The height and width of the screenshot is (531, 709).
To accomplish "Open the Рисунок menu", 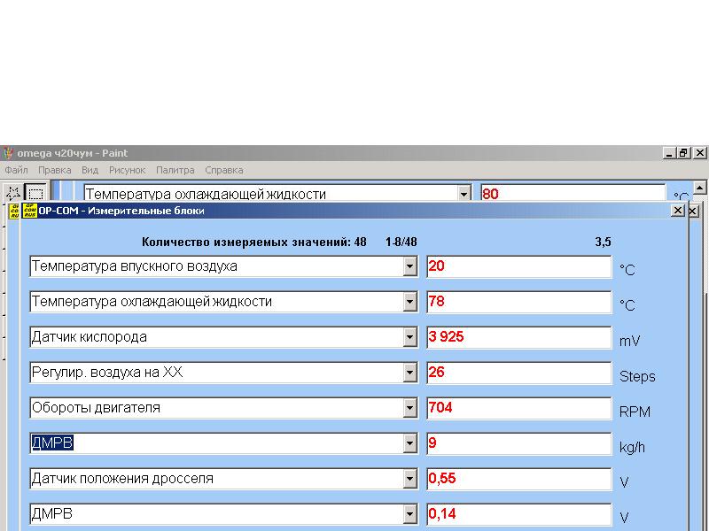I will (127, 170).
